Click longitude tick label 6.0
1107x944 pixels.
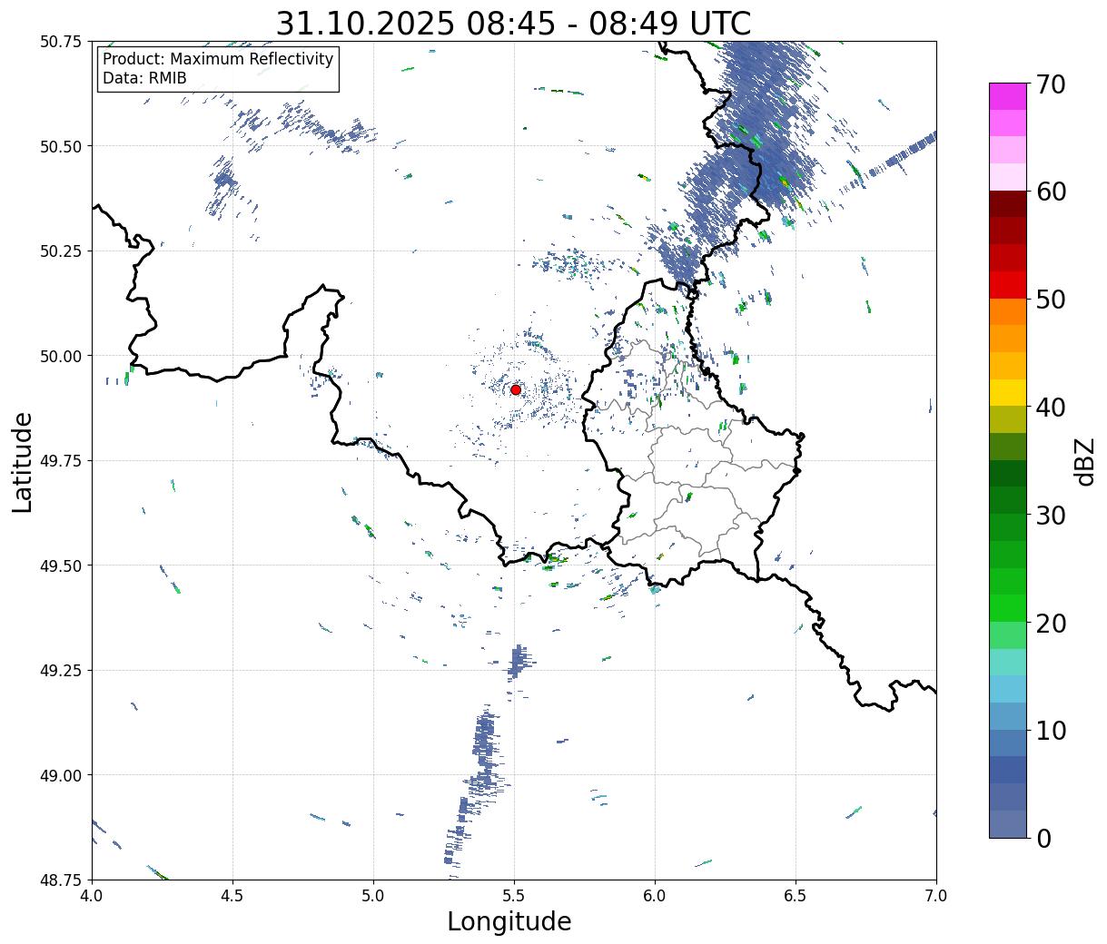tap(655, 896)
